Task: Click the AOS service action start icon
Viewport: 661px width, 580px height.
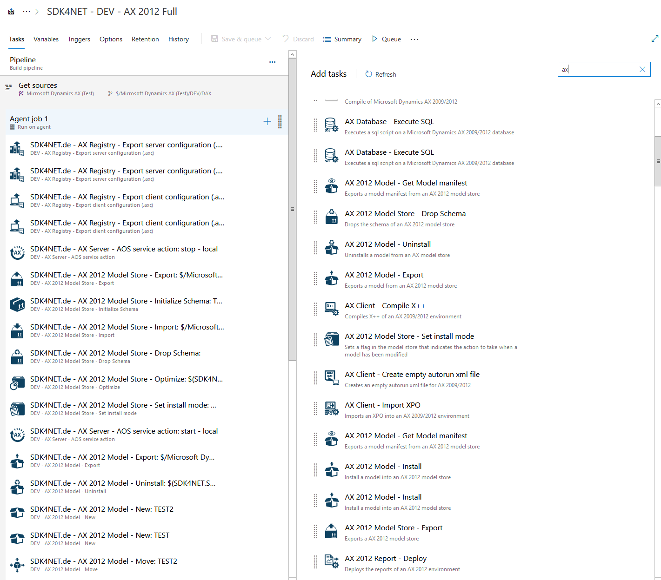Action: coord(17,435)
